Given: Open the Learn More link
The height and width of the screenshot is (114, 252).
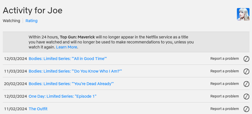Looking at the screenshot, I should [x=67, y=47].
